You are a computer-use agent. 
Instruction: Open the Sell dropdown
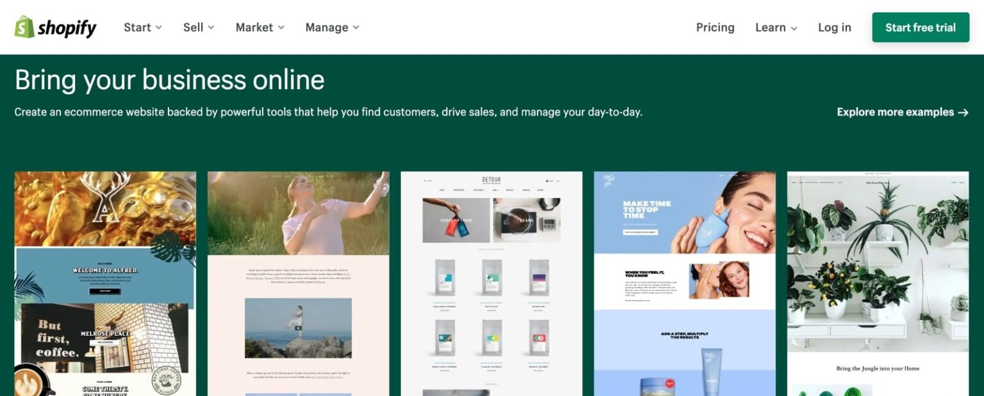(x=199, y=28)
